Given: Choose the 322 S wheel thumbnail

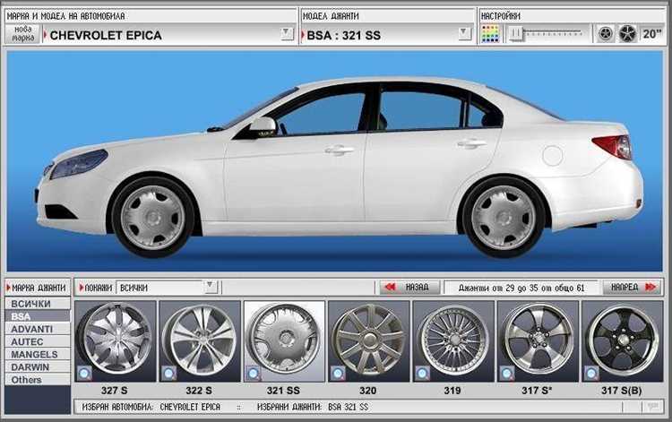Looking at the screenshot, I should point(200,340).
